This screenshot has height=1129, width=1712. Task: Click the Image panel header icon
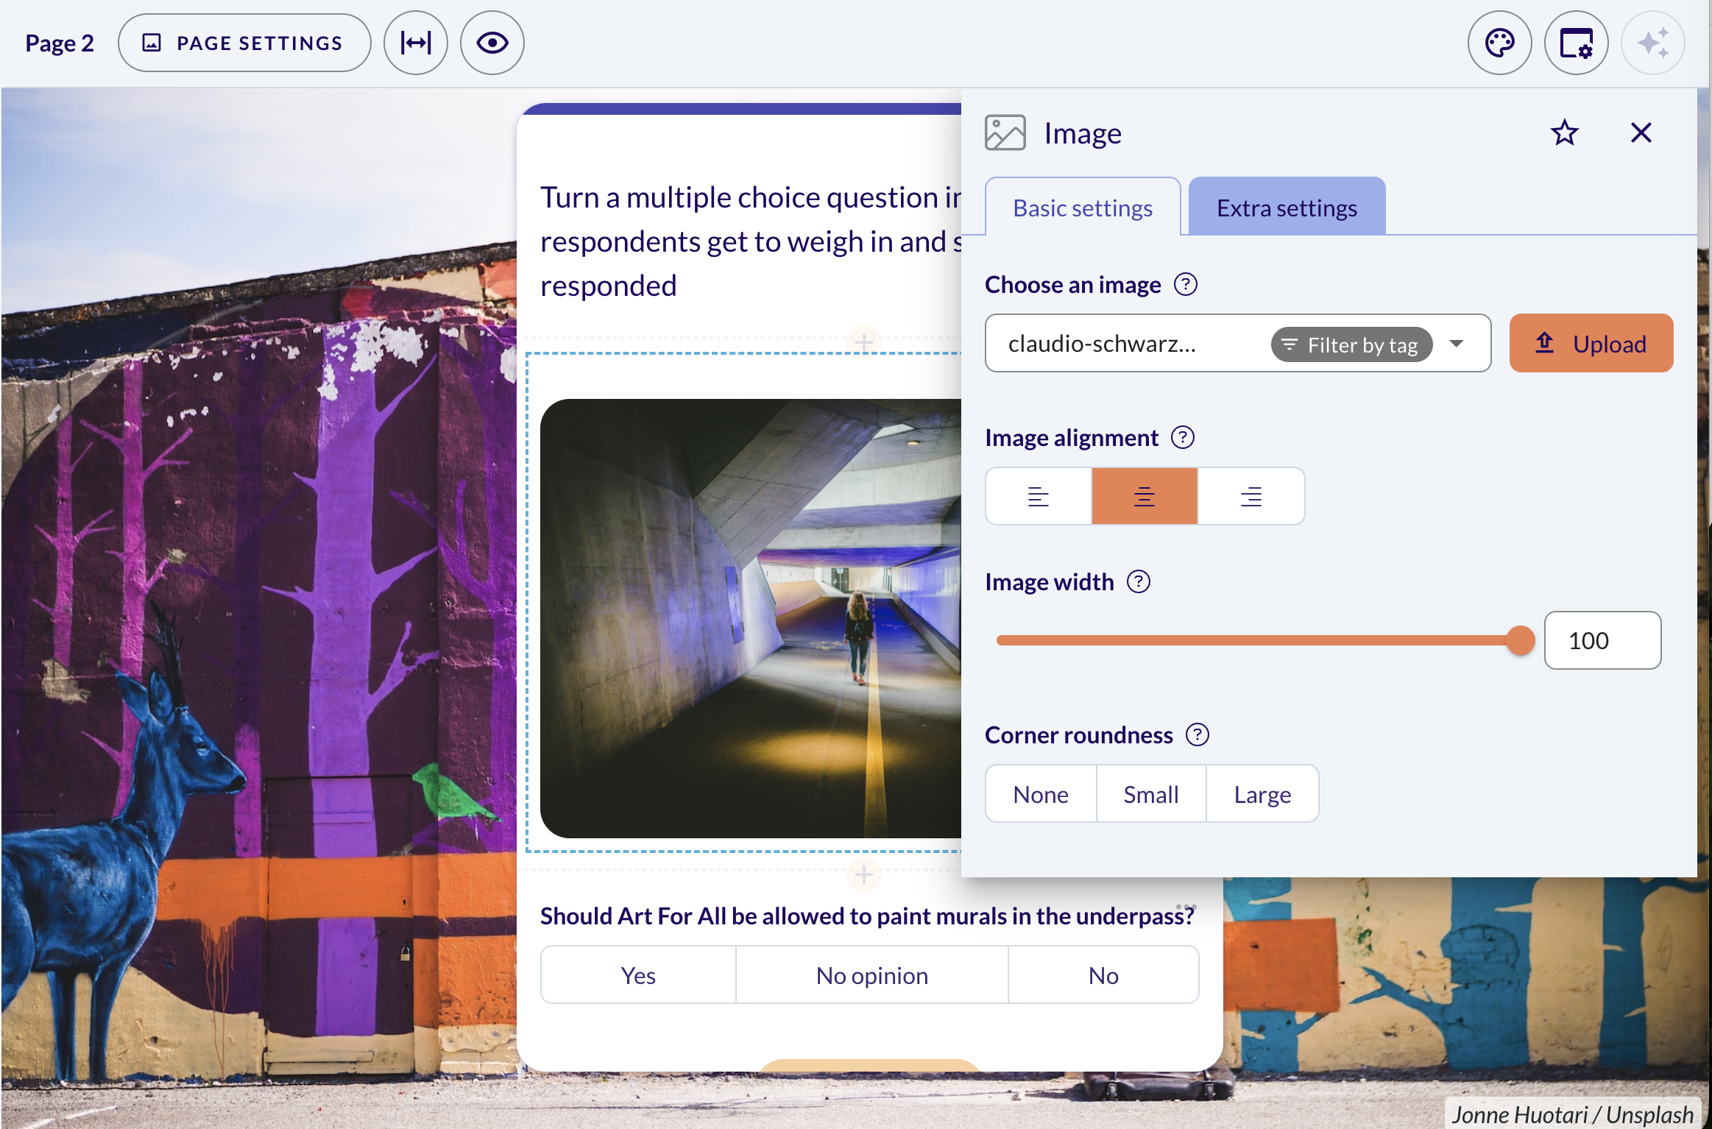[x=1005, y=133]
